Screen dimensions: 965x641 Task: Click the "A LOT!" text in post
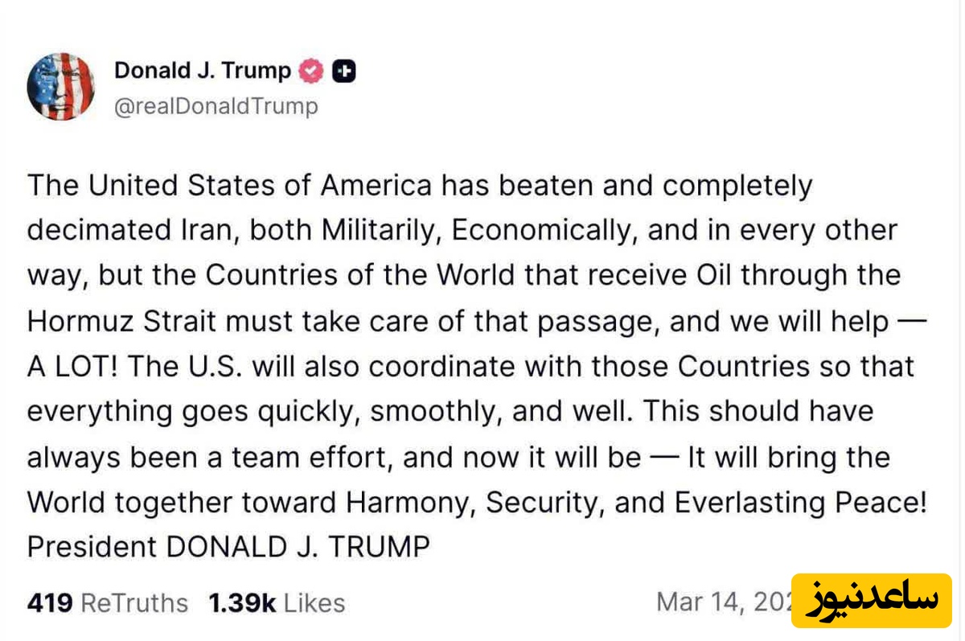tap(73, 367)
